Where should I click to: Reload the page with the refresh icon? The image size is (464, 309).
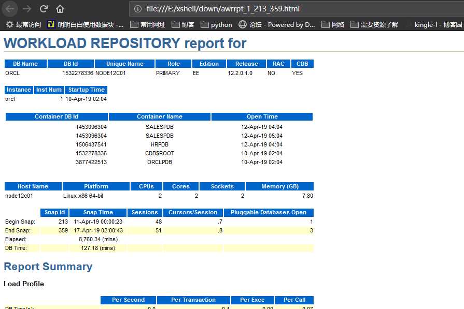pyautogui.click(x=44, y=9)
